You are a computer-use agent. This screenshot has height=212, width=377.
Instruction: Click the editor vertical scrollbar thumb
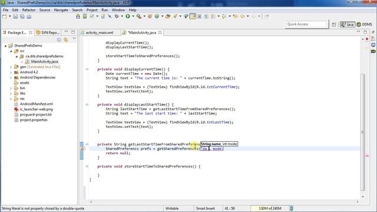363,132
